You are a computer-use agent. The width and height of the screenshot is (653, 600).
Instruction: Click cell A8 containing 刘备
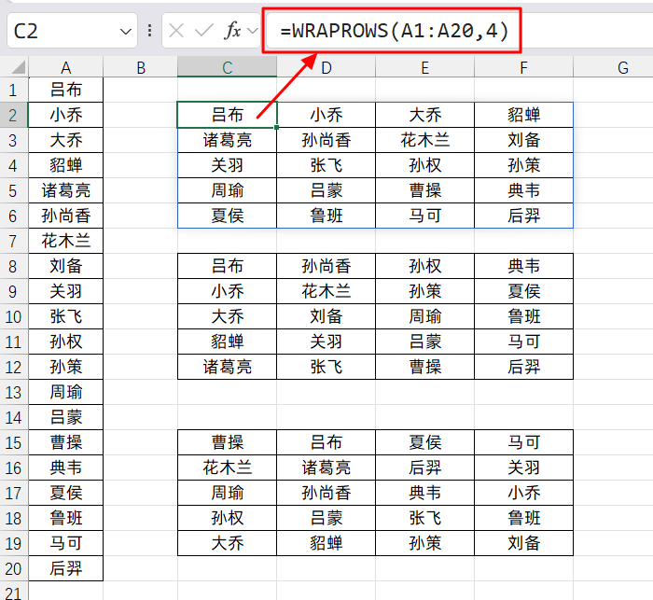click(66, 266)
